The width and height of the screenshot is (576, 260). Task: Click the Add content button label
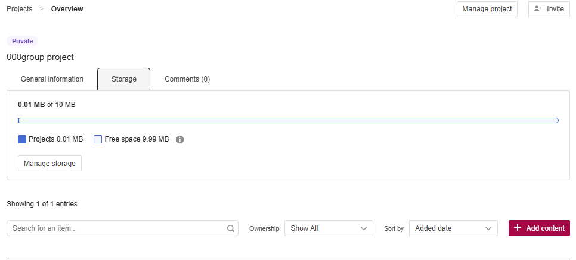coord(545,228)
